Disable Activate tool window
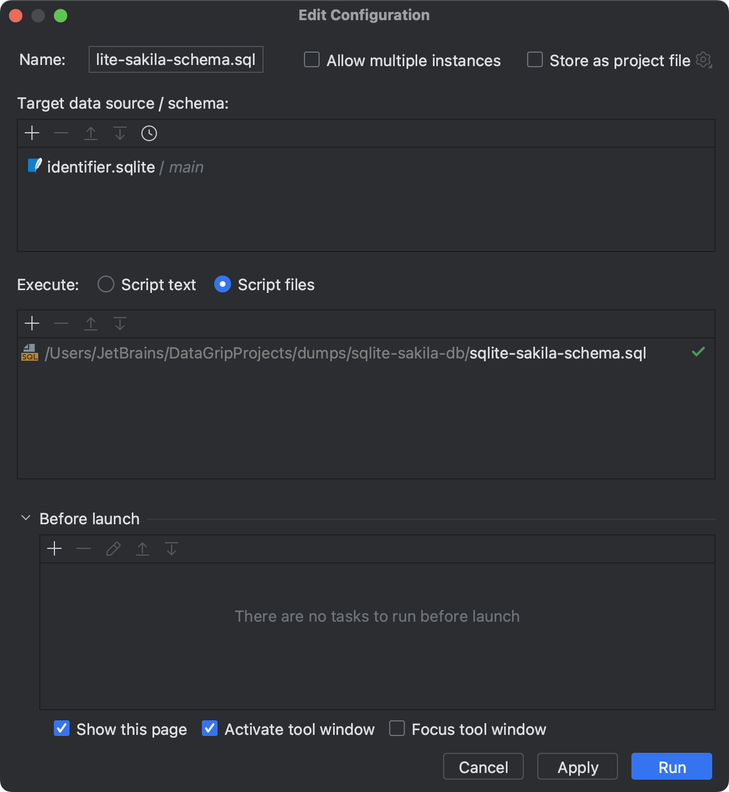The height and width of the screenshot is (792, 729). pyautogui.click(x=210, y=728)
